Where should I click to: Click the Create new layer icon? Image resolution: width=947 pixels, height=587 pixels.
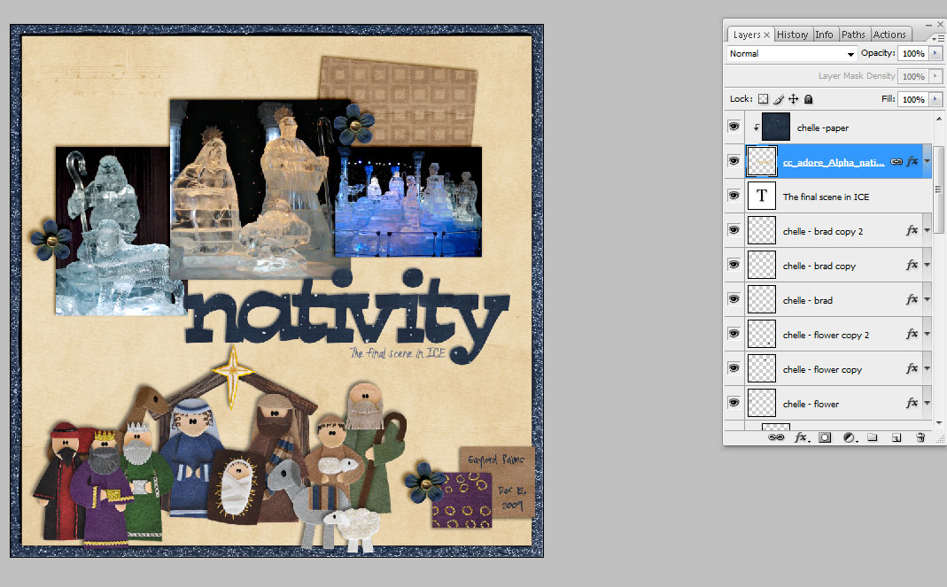pos(897,437)
